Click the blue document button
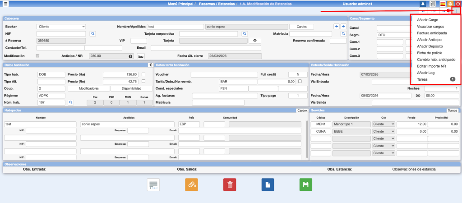 coord(268,185)
